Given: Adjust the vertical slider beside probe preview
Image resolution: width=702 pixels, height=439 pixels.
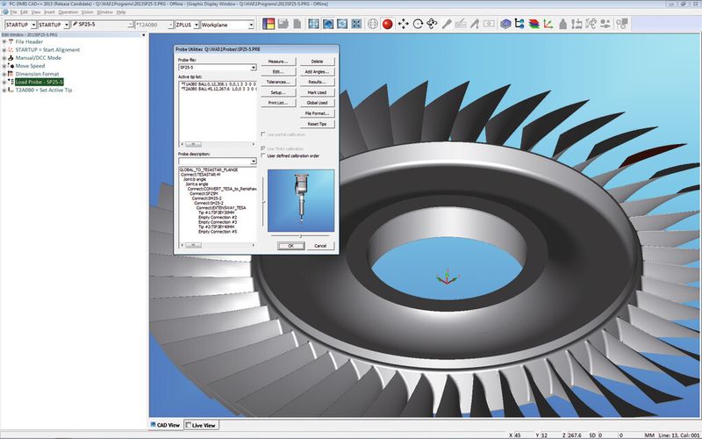Looking at the screenshot, I should click(263, 202).
